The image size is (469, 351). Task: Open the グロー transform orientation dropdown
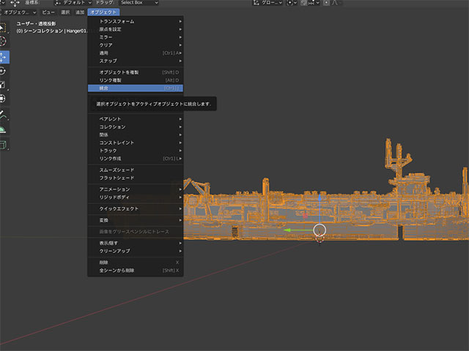click(267, 3)
